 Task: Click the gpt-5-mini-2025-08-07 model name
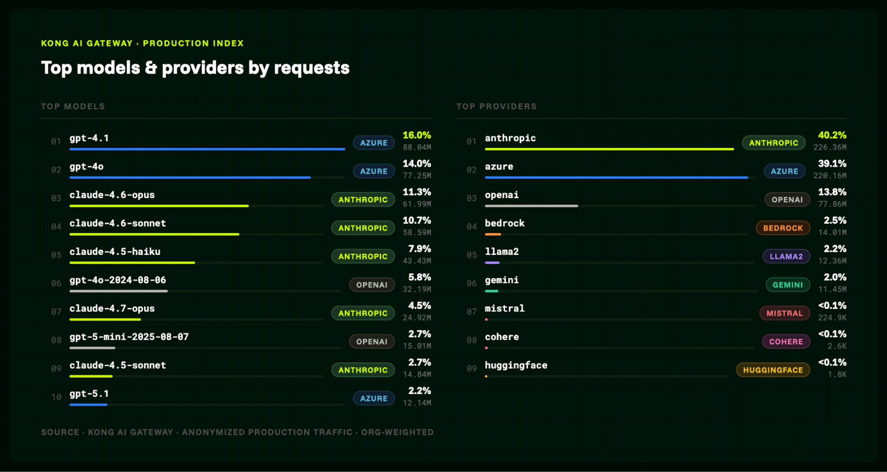click(129, 337)
